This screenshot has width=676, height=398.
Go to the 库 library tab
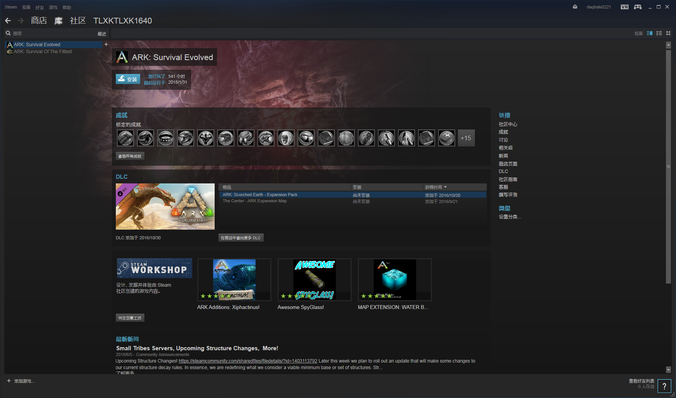[58, 20]
